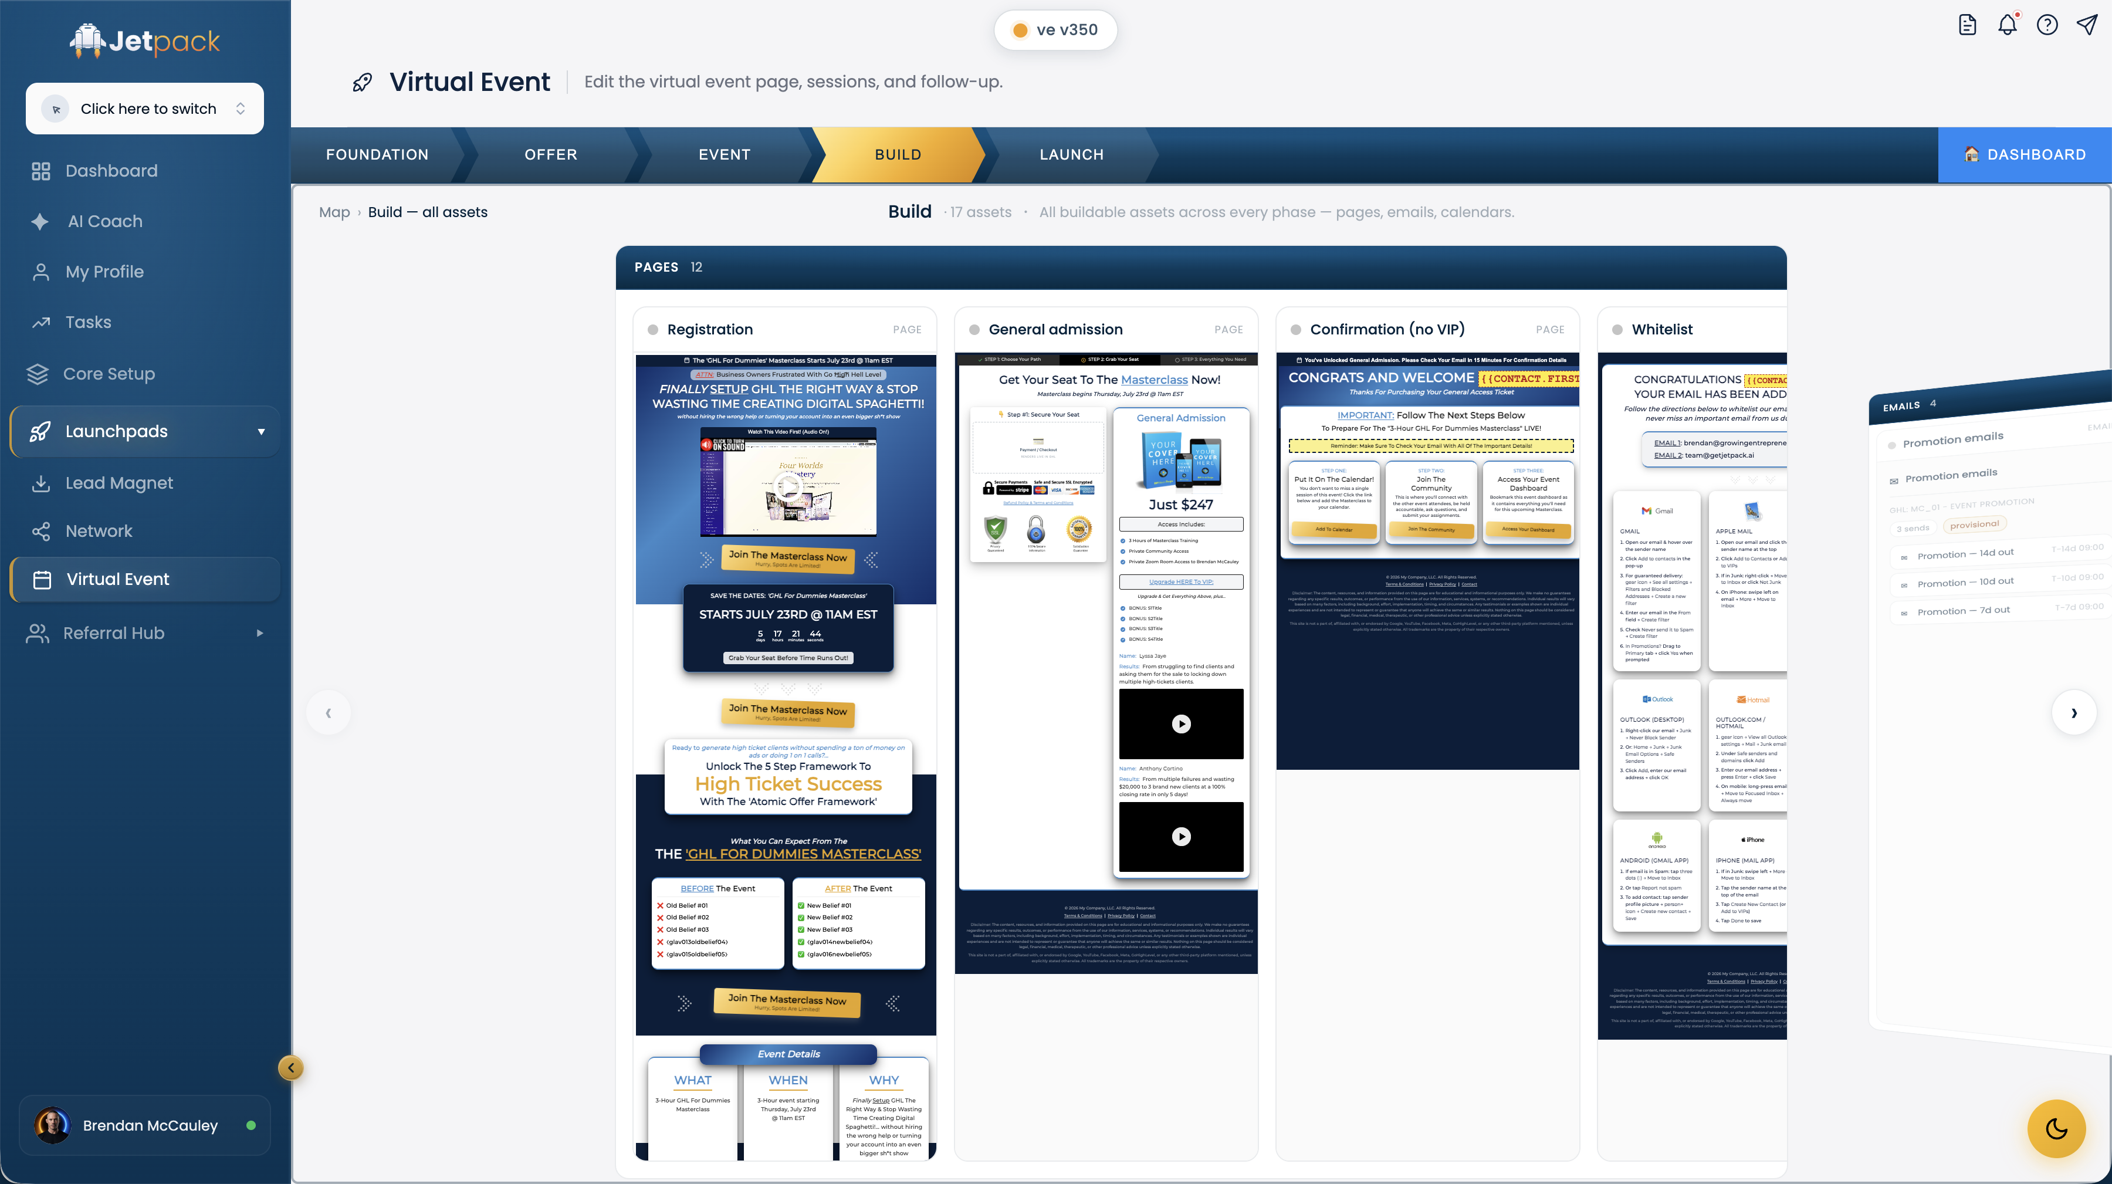Toggle the Whitelist status dot

[x=1617, y=330]
